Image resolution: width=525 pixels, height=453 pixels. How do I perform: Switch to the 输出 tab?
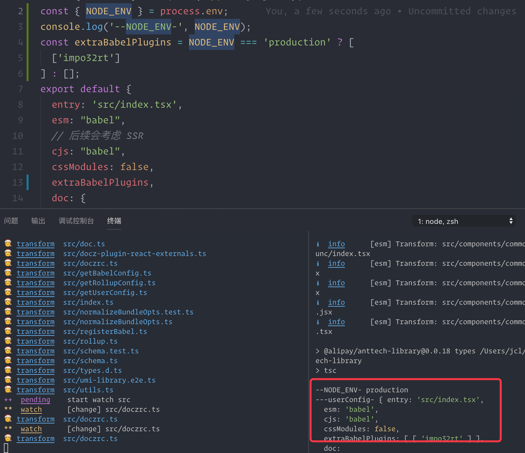point(38,221)
